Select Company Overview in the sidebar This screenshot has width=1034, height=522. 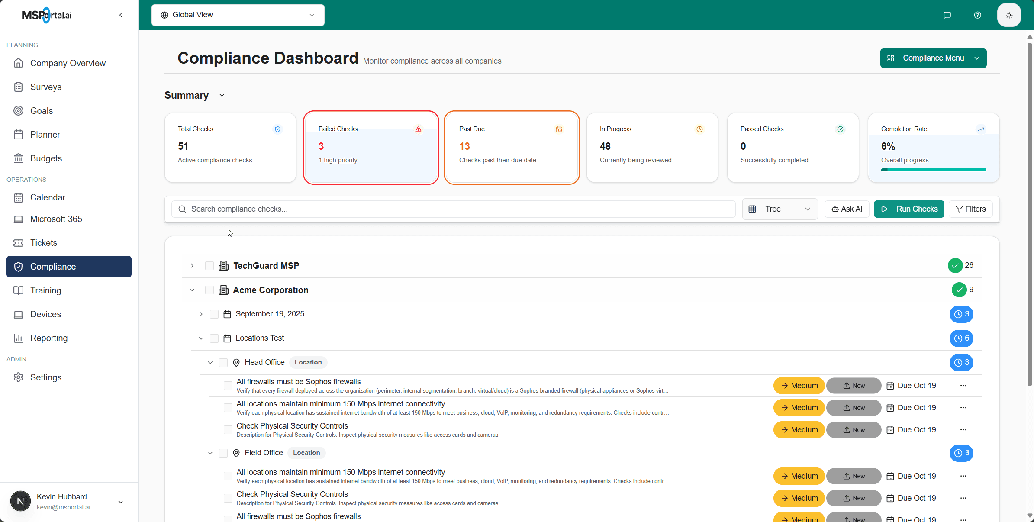coord(68,63)
